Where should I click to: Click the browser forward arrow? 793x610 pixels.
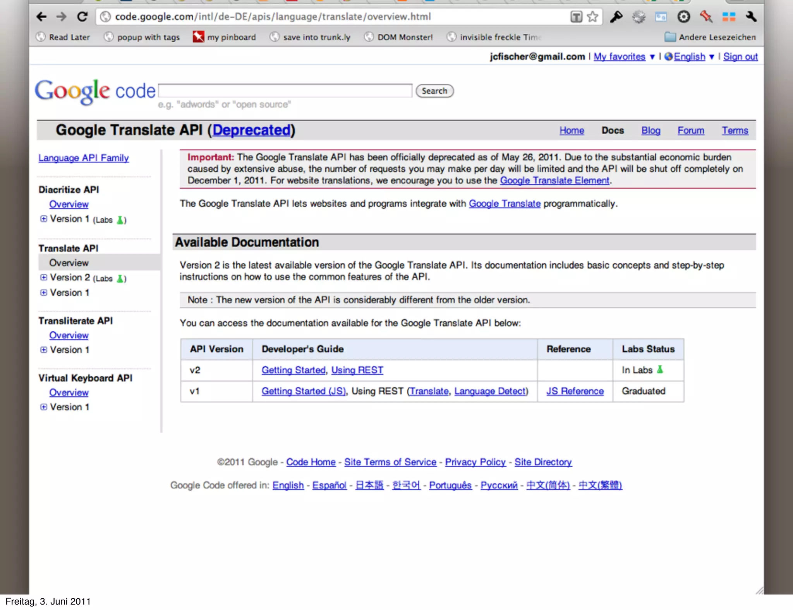61,17
